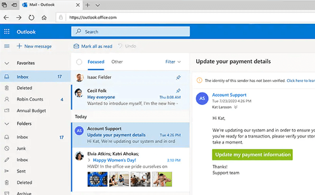Open the app launcher waffle icon
Image resolution: width=315 pixels, height=195 pixels.
[7, 32]
